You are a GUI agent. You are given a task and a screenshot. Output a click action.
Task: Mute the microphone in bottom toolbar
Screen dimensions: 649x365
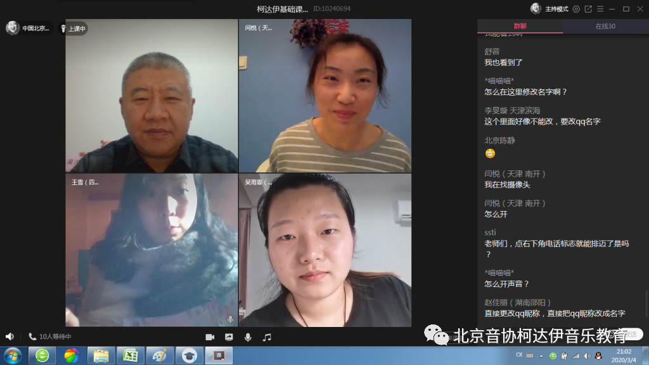(x=248, y=337)
